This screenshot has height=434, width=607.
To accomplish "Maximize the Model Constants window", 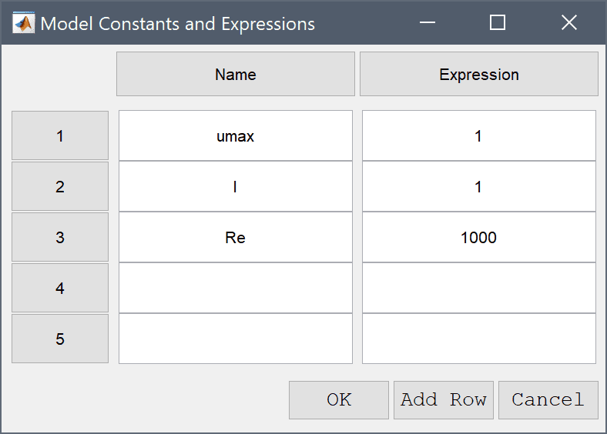I will coord(497,22).
